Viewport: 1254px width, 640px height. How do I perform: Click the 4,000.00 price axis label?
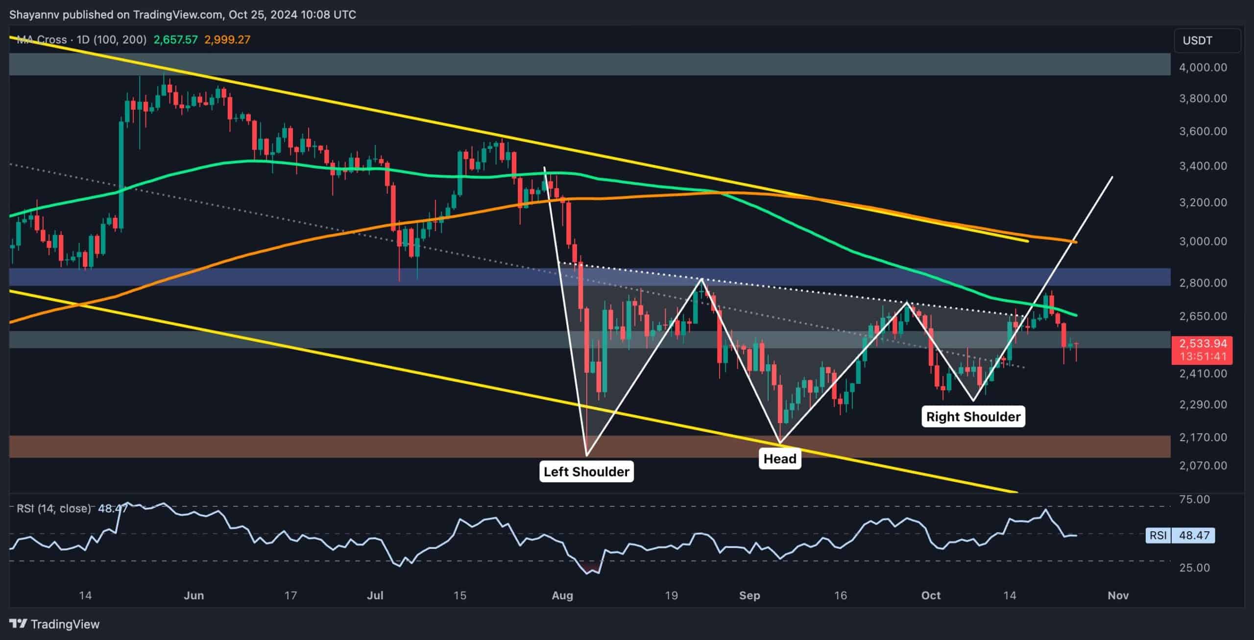pos(1203,68)
